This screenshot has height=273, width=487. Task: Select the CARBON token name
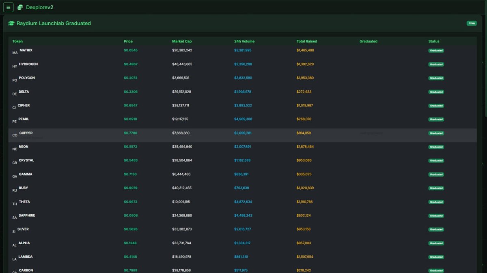(x=26, y=270)
